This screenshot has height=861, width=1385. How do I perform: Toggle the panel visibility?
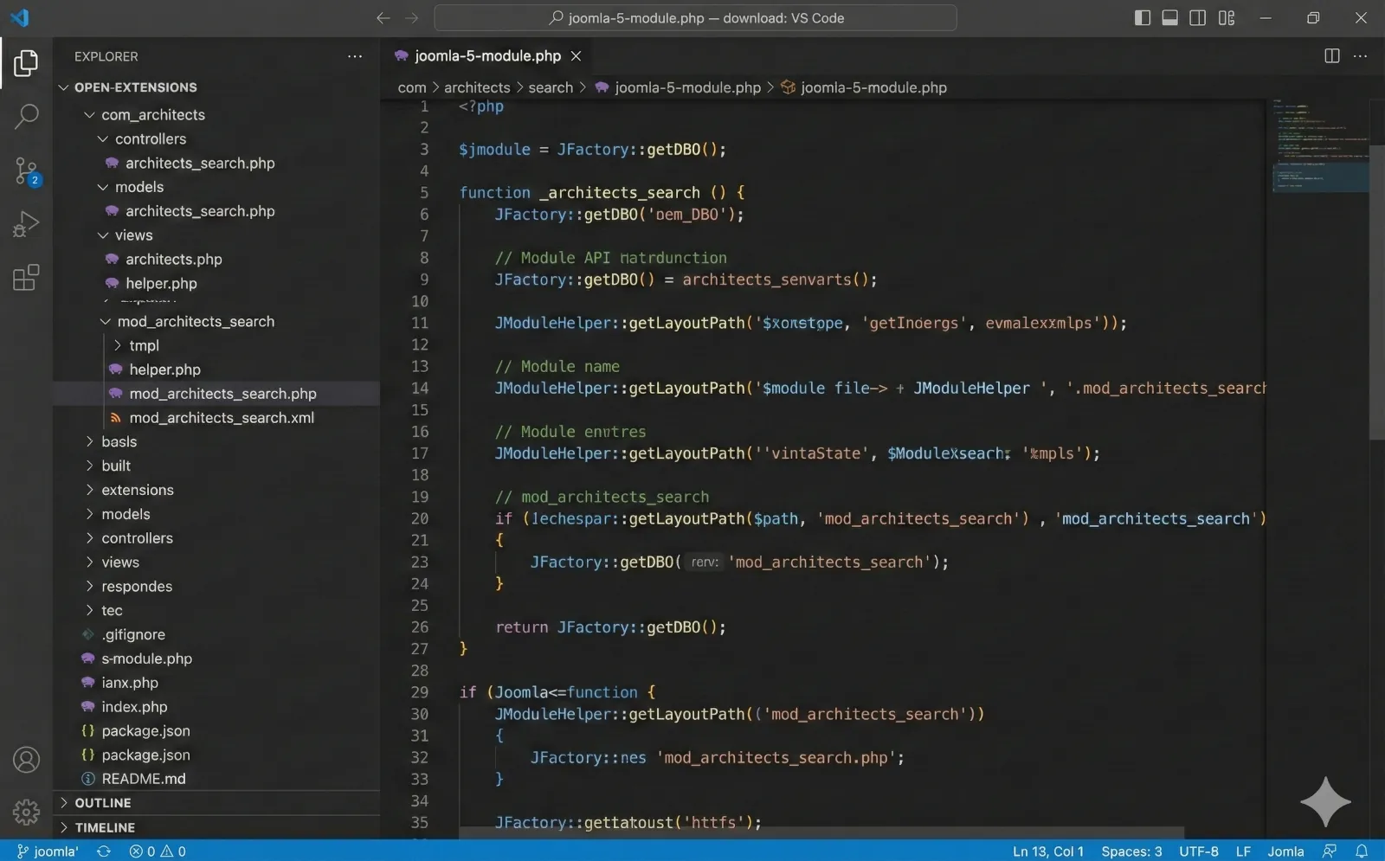[1169, 17]
